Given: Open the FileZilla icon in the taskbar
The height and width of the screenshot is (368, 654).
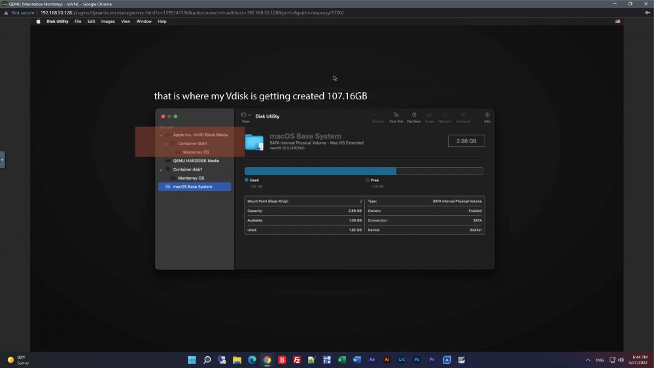Looking at the screenshot, I should (297, 360).
